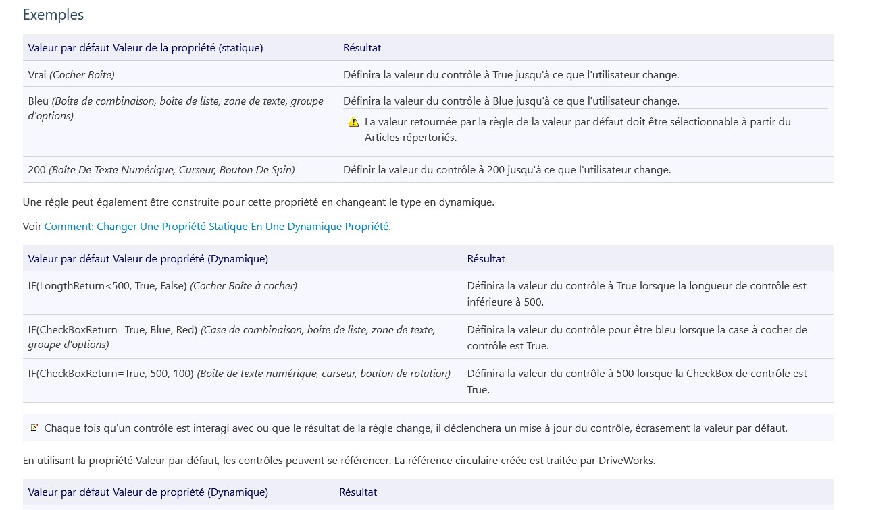The image size is (893, 510).
Task: Click 'Résultat' header in the static table
Action: [x=362, y=48]
